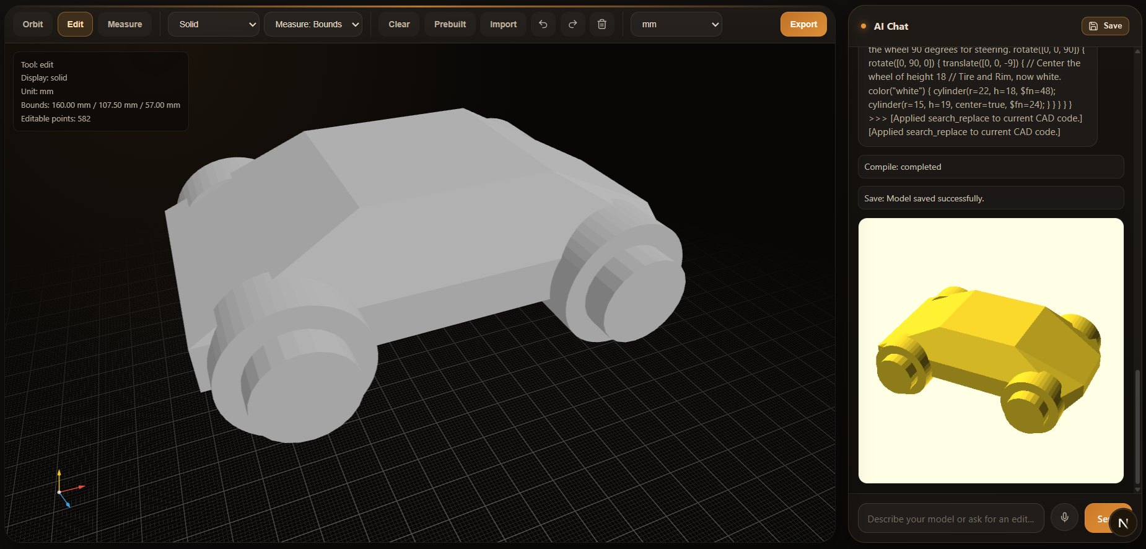Click the trash delete icon
This screenshot has height=549, width=1146.
pyautogui.click(x=602, y=24)
